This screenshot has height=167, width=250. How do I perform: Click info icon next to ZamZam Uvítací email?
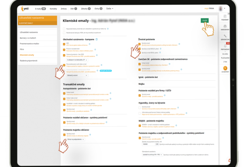[x=169, y=64]
